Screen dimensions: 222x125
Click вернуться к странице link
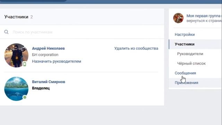pyautogui.click(x=204, y=21)
